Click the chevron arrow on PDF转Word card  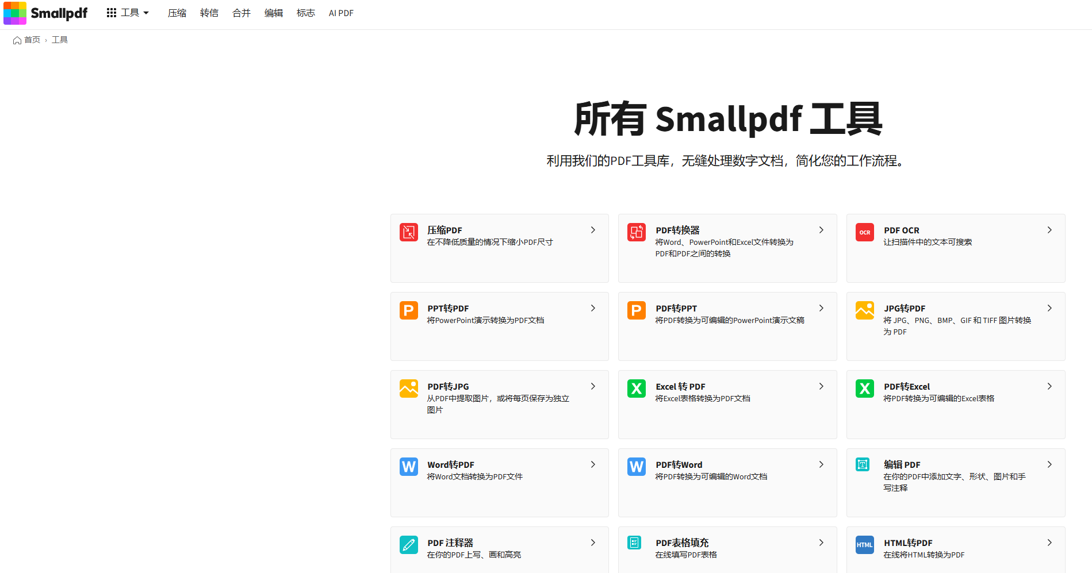pos(821,464)
